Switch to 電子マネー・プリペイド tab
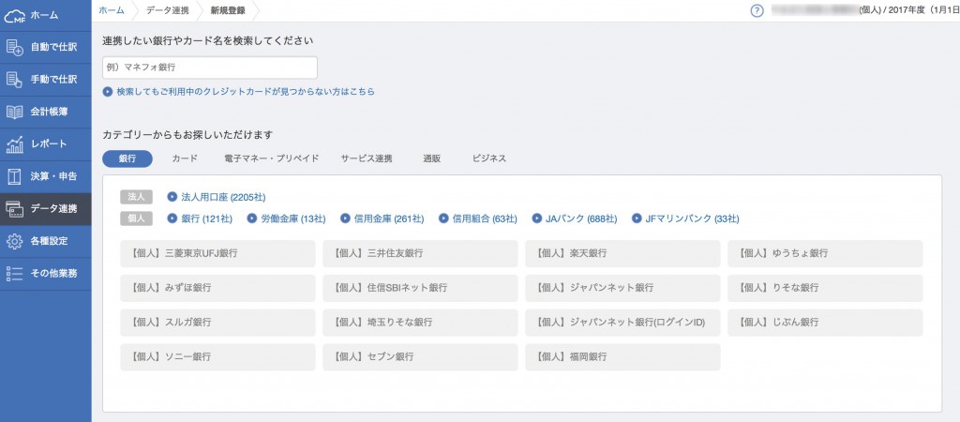The width and height of the screenshot is (960, 422). click(272, 158)
